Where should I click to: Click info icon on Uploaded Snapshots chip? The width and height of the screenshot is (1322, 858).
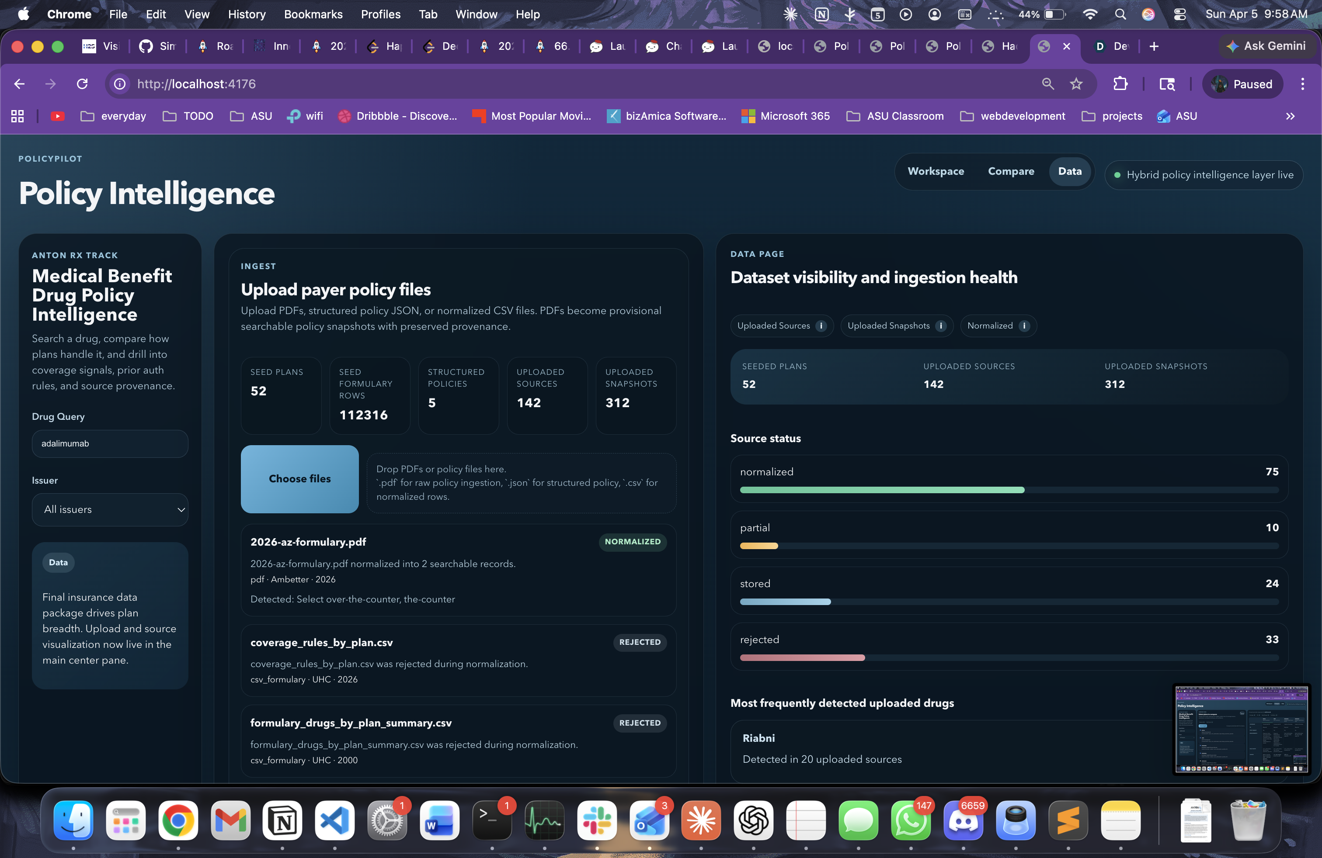pos(940,326)
